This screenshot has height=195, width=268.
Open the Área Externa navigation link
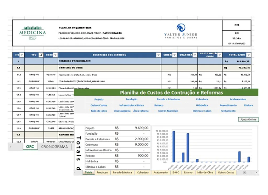point(141,111)
